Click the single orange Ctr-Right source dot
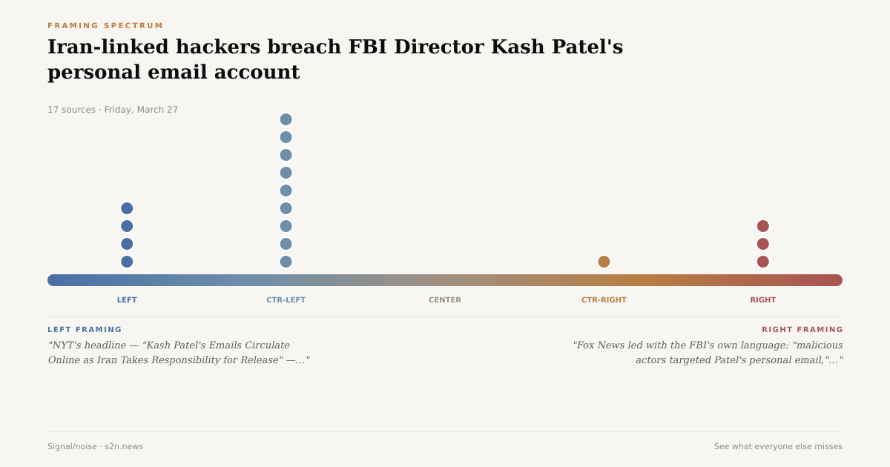This screenshot has height=467, width=890. pos(604,262)
